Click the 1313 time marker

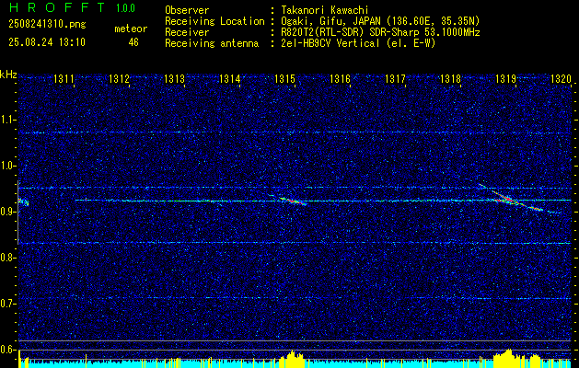(174, 78)
